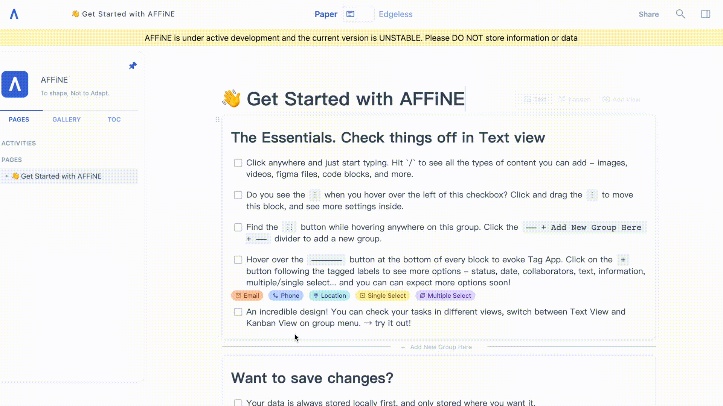Screen dimensions: 723x406
Task: Click the yellow UNSTABLE warning banner text
Action: click(x=361, y=38)
